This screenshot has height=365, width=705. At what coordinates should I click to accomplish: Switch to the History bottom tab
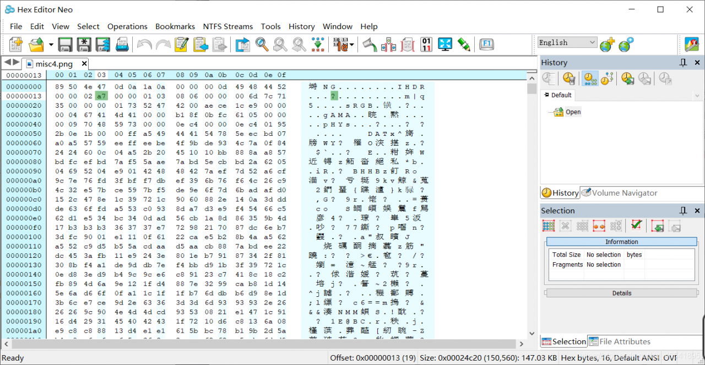(x=560, y=193)
